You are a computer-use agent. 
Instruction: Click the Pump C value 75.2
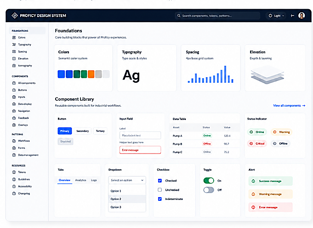click(227, 152)
